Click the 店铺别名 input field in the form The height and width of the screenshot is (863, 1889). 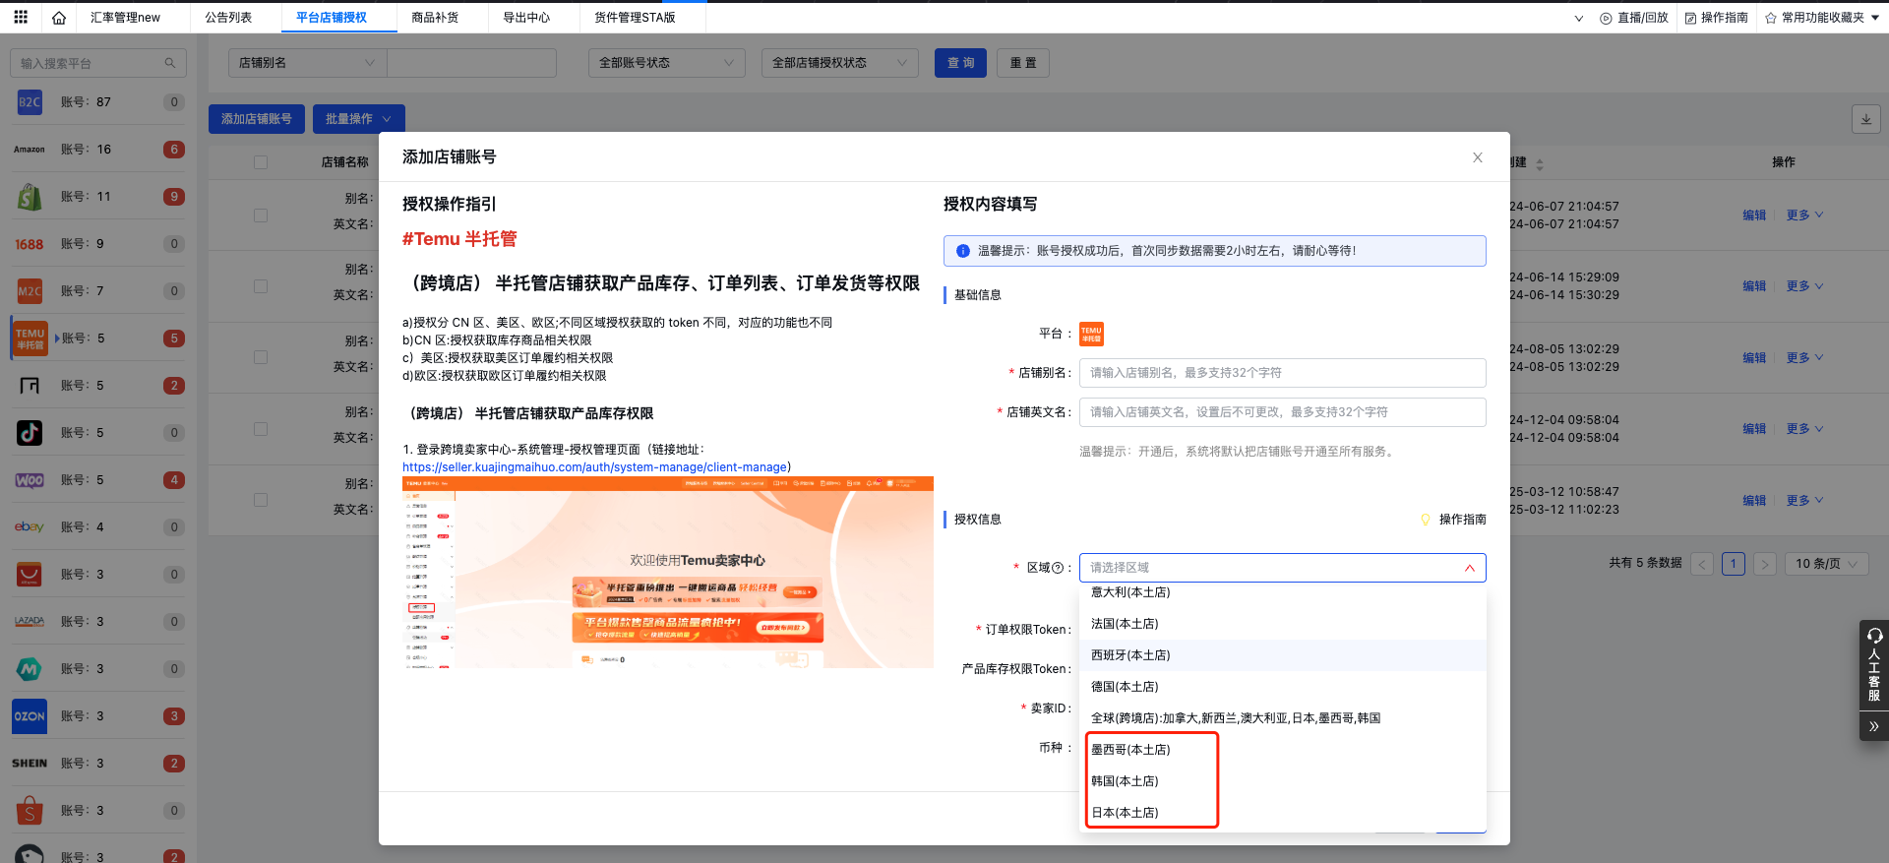coord(1283,373)
